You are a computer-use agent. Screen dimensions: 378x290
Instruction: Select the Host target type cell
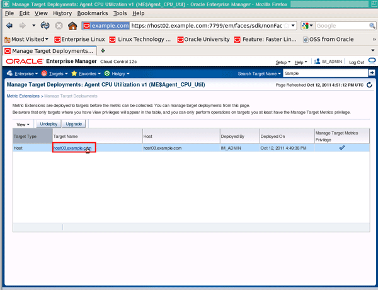(33, 148)
